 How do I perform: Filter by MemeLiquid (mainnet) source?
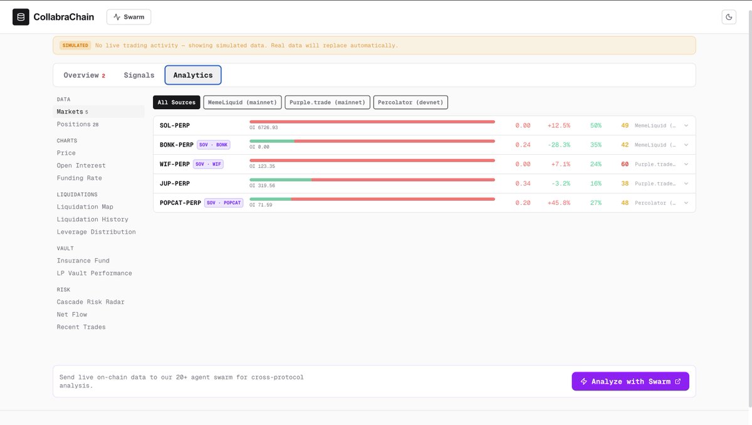point(243,102)
